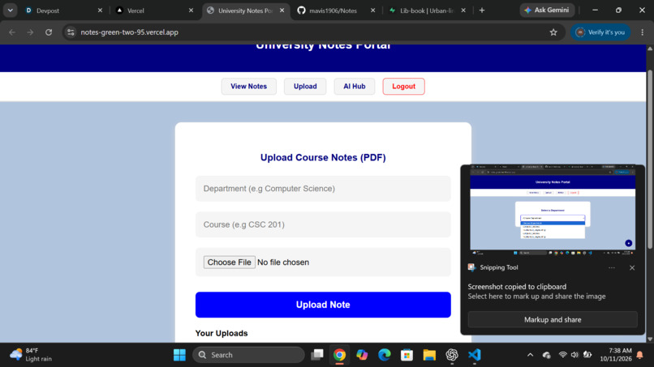The width and height of the screenshot is (654, 367).
Task: Open Chrome three-dot menu
Action: click(643, 32)
